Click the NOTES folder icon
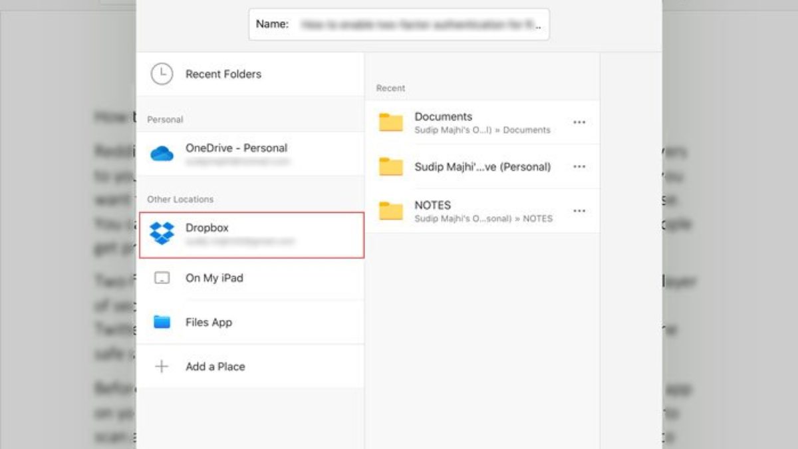 pos(391,211)
